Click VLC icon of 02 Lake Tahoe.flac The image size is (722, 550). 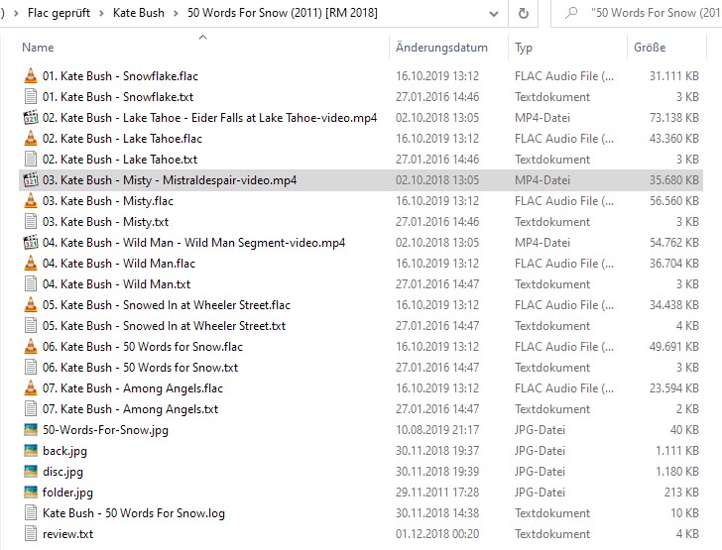click(x=31, y=138)
